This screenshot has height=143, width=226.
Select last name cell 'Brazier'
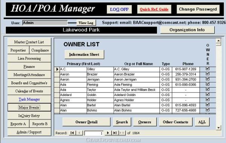[x=100, y=74]
